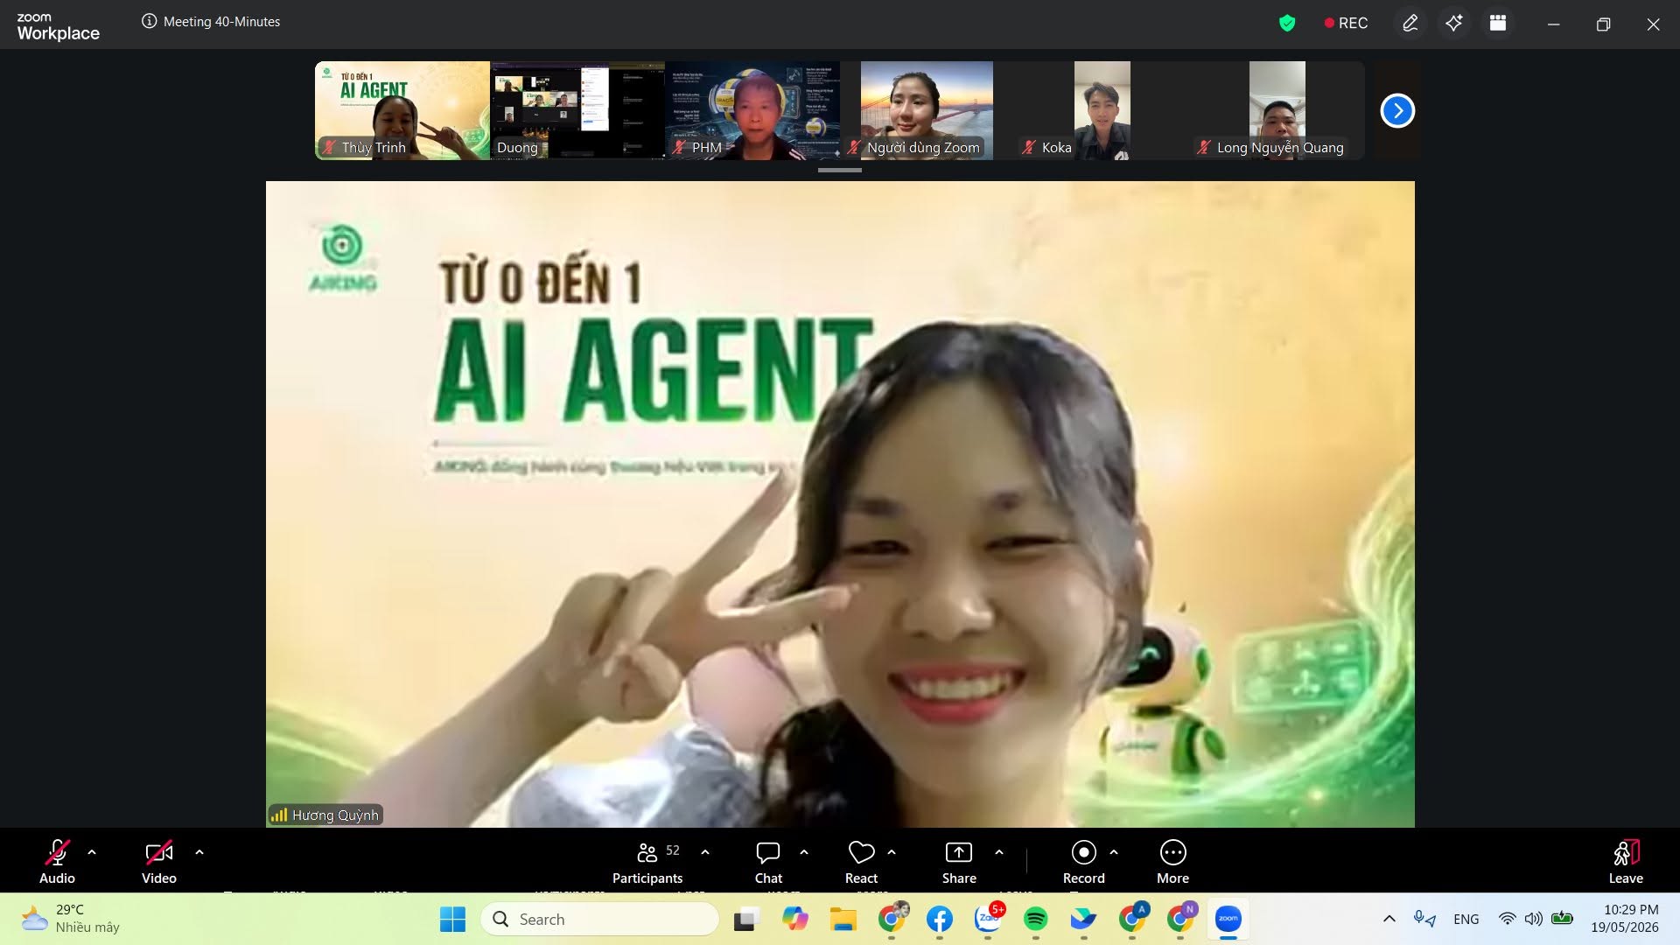Open Zalo from taskbar
Screen dimensions: 1680x945
[988, 919]
